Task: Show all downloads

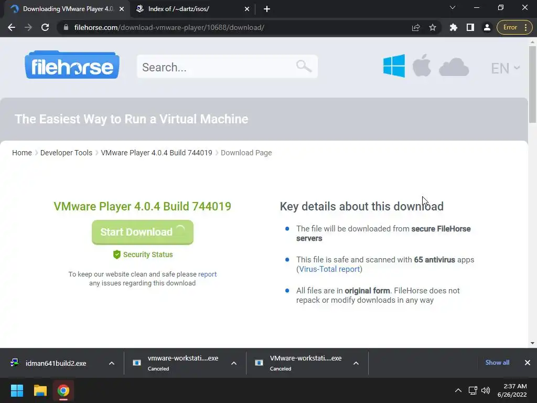Action: pos(497,363)
